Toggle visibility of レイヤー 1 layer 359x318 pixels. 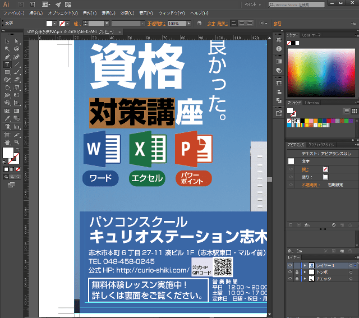(x=290, y=265)
